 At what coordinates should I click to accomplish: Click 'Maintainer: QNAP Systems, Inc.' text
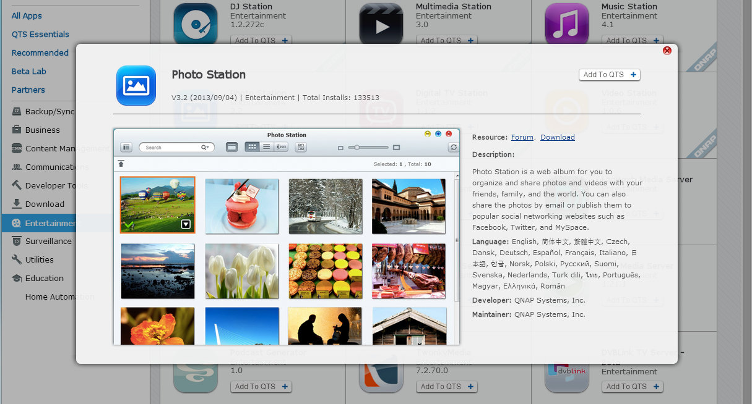click(x=529, y=314)
